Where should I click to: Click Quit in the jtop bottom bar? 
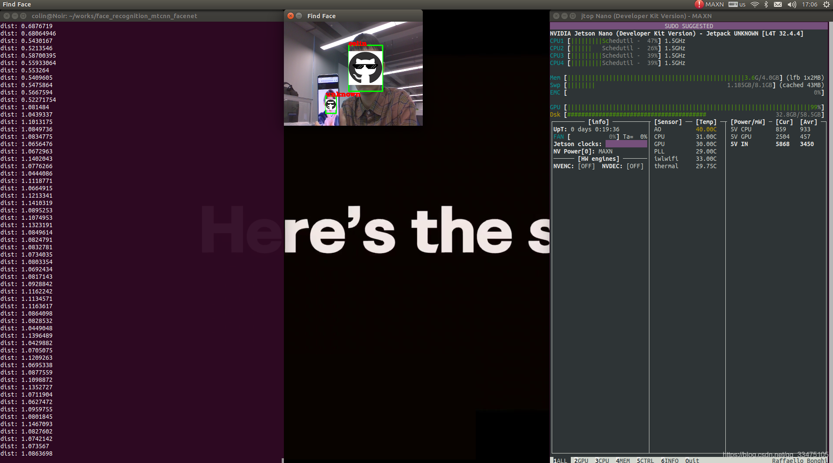pos(692,460)
